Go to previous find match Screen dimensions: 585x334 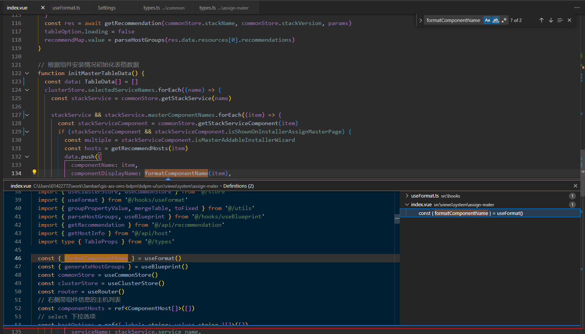point(541,20)
